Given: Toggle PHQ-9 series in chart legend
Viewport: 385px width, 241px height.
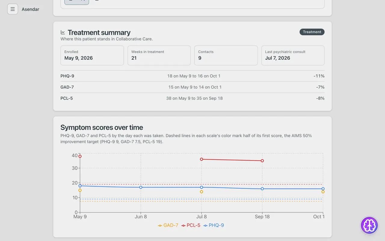Looking at the screenshot, I should (x=214, y=225).
